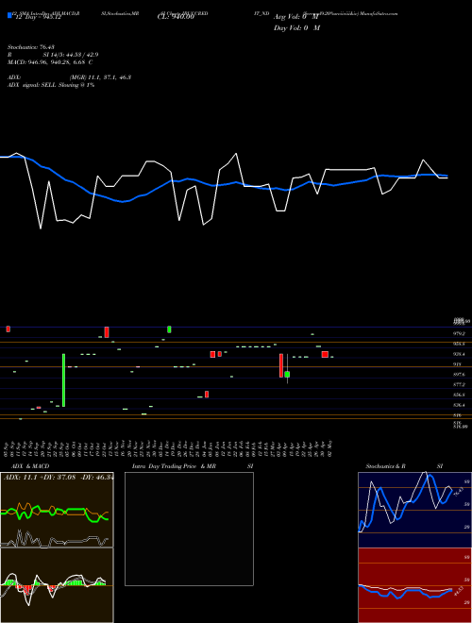Click the tall green candlestick
This screenshot has height=623, width=472.
coord(63,380)
